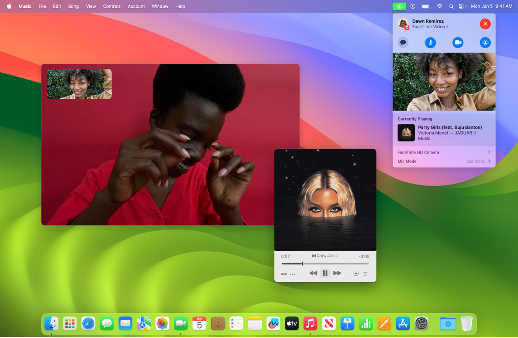
Task: End the call with Dawn Ramirez
Action: tap(485, 24)
